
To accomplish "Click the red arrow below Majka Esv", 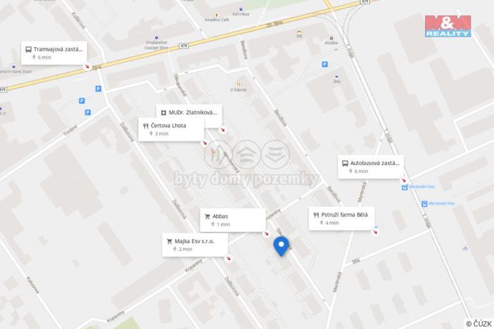I will tap(229, 259).
